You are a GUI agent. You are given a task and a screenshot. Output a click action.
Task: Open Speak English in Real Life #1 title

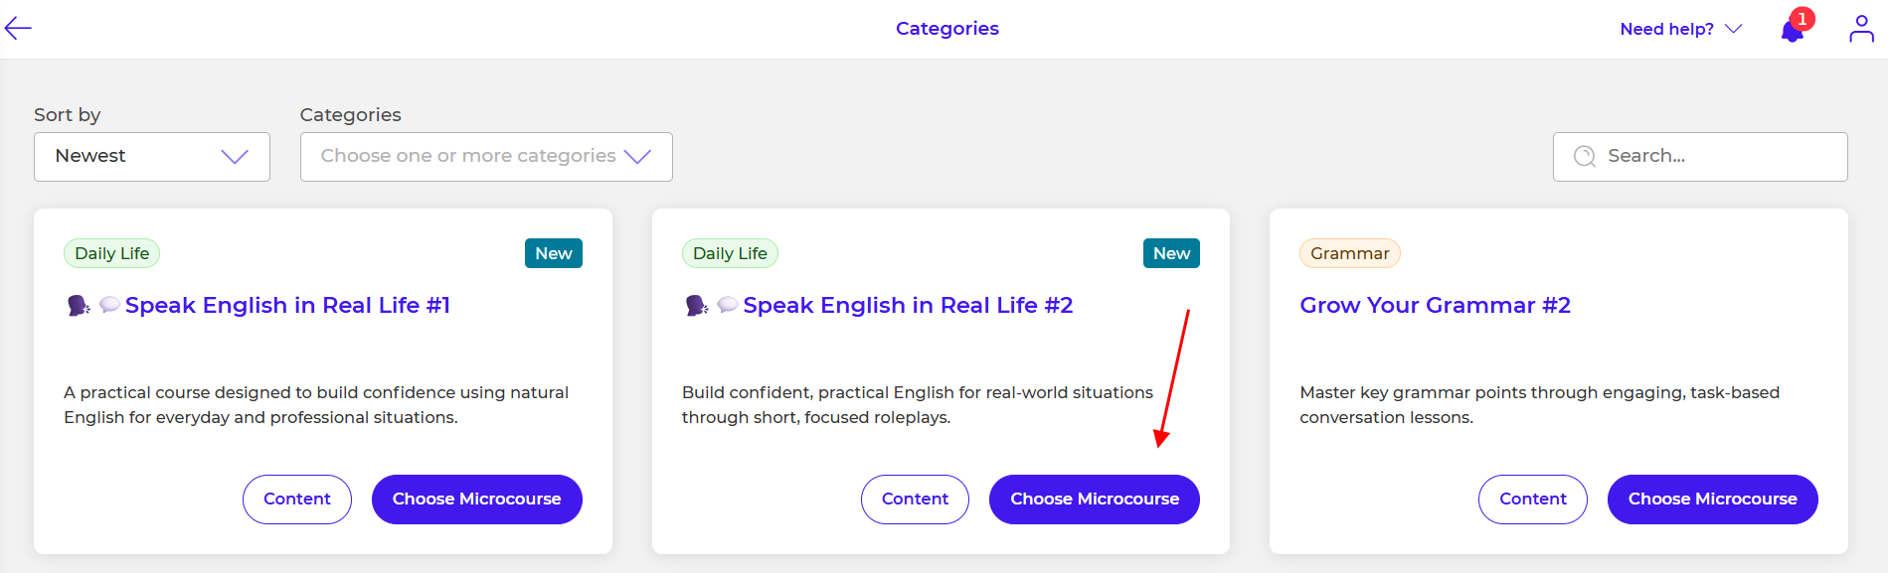click(287, 306)
